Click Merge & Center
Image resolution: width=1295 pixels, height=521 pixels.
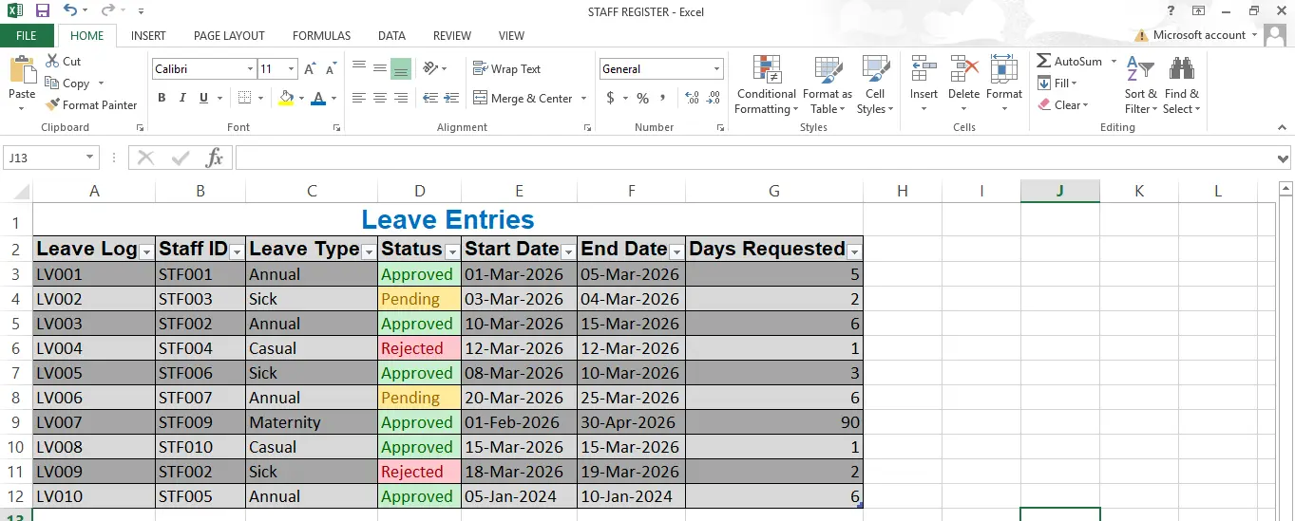(x=524, y=98)
